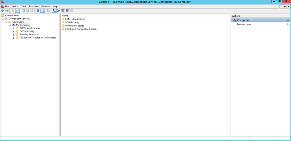Viewport: 291px width, 141px height.
Task: Open the Action menu
Action: [15, 6]
